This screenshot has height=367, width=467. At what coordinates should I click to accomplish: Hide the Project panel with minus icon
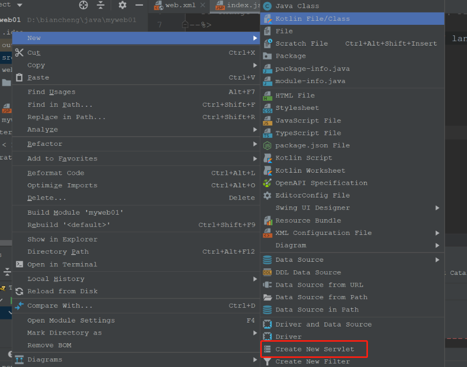pyautogui.click(x=139, y=5)
